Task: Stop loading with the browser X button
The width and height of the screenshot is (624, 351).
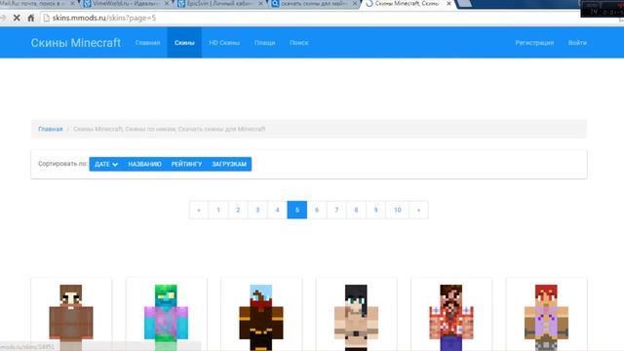Action: pyautogui.click(x=17, y=18)
